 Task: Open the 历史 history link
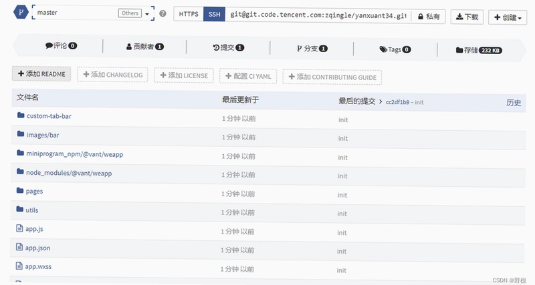514,103
